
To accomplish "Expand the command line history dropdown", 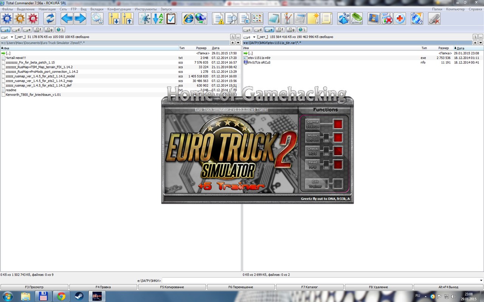I will click(481, 280).
